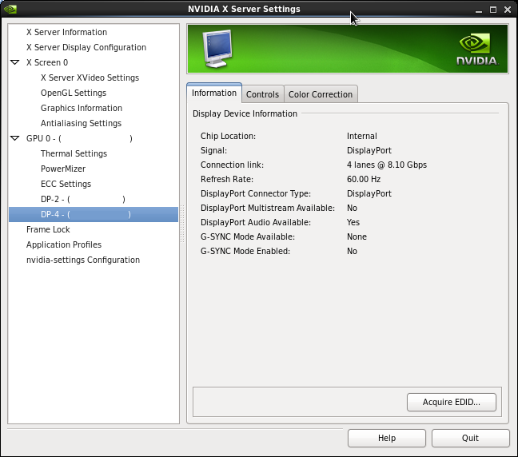The image size is (518, 457).
Task: Collapse the GPU 0 tree node
Action: click(x=15, y=138)
